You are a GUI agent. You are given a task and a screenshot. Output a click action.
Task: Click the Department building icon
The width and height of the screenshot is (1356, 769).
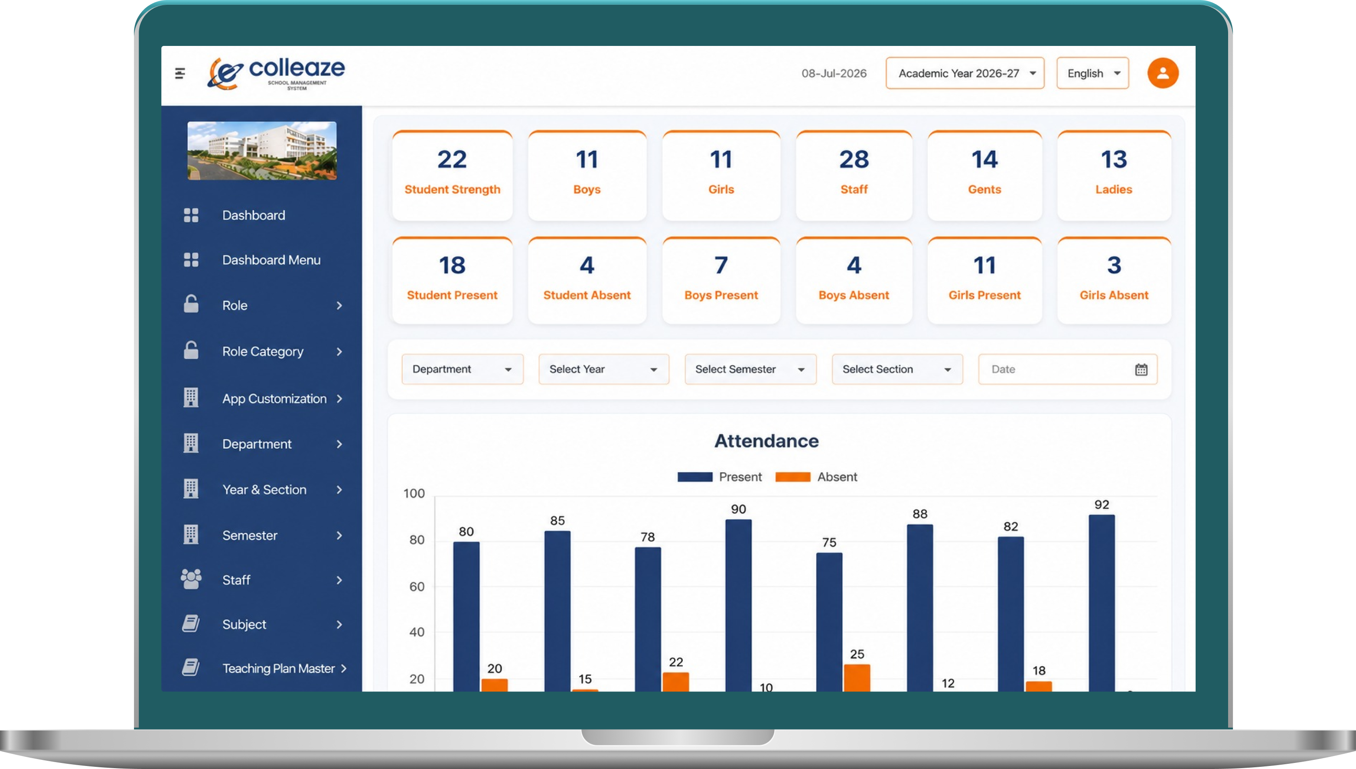click(x=191, y=443)
